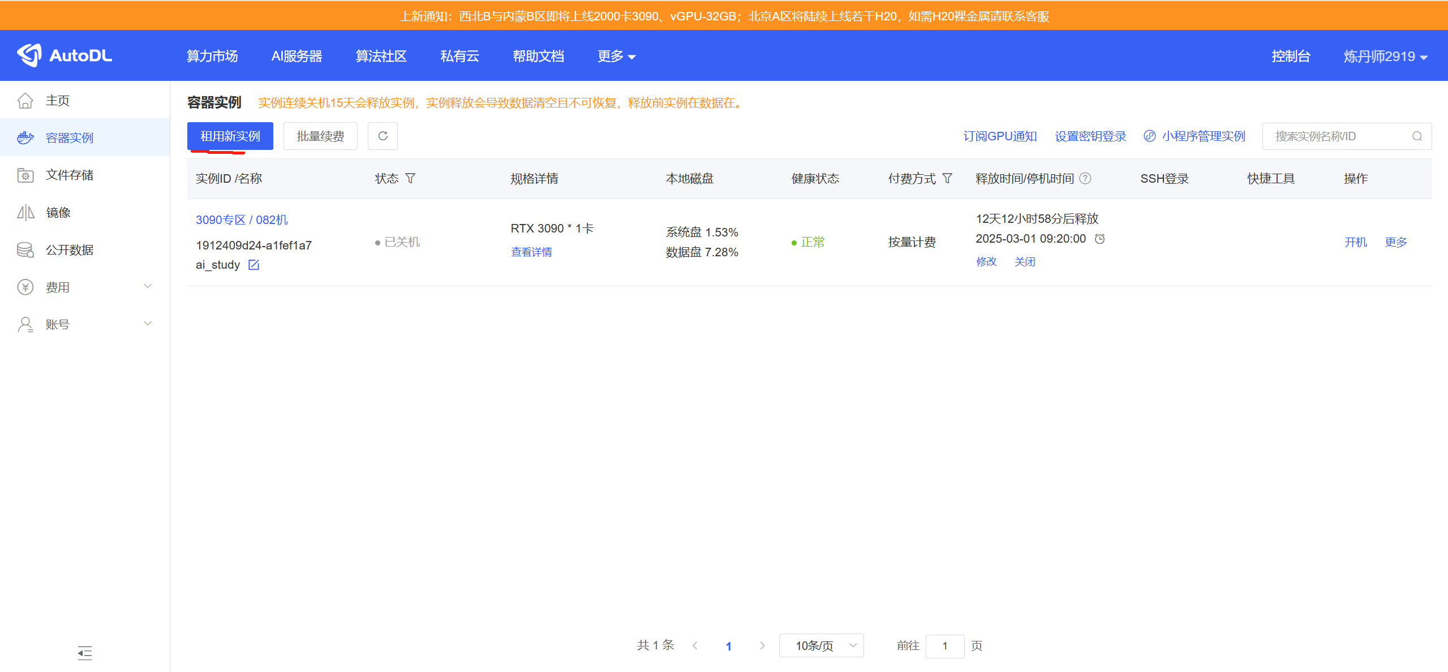Click the 12天12小时58分后释放 text
This screenshot has width=1448, height=672.
click(x=1037, y=218)
